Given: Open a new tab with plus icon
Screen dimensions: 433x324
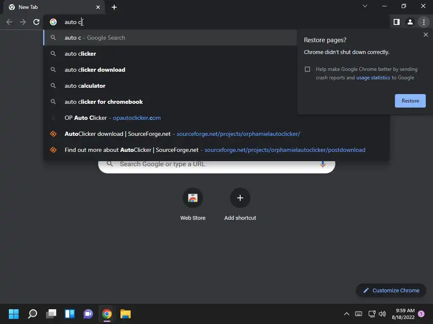Looking at the screenshot, I should [114, 7].
